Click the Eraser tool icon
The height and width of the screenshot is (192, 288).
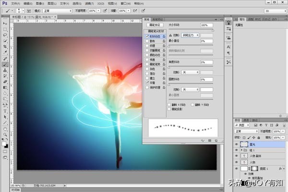[5, 82]
